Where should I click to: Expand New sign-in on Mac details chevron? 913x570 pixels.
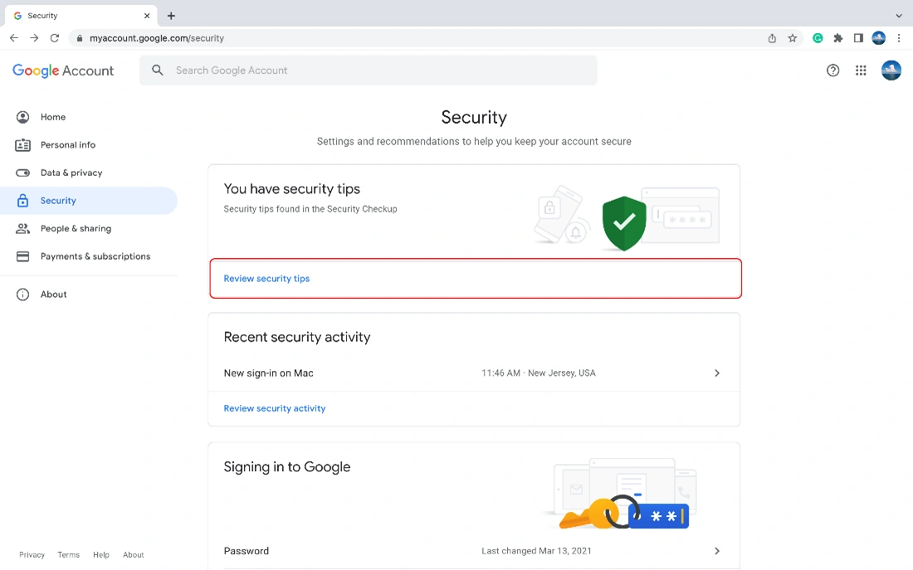(x=716, y=373)
